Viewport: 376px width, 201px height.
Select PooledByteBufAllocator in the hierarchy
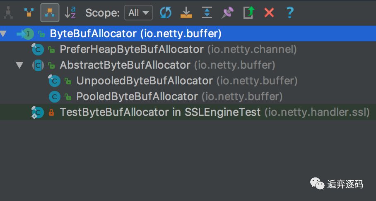[137, 97]
